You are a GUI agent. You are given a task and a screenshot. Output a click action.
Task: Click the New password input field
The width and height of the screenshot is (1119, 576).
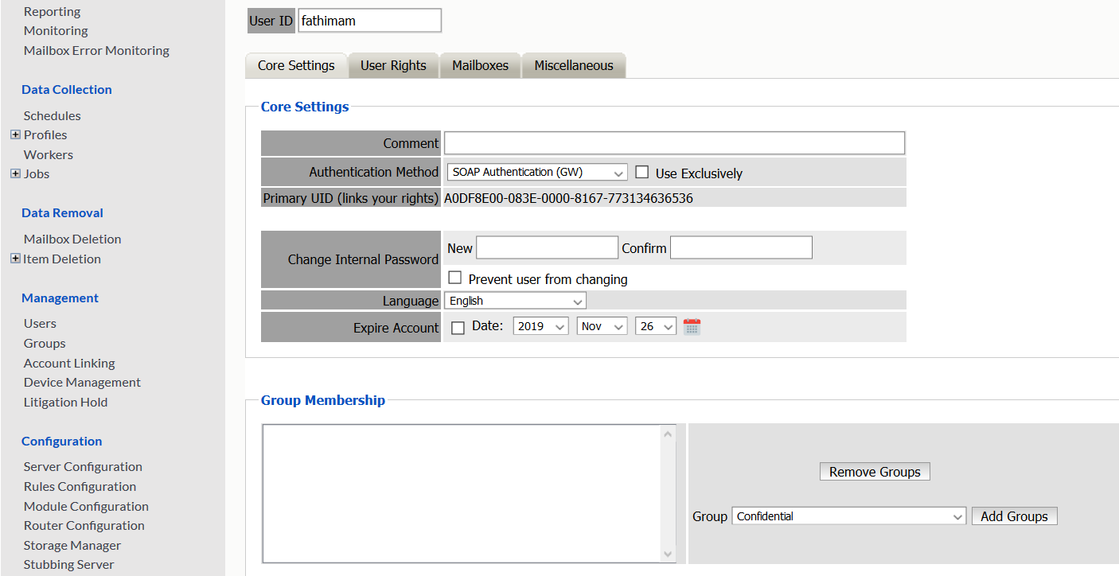547,248
